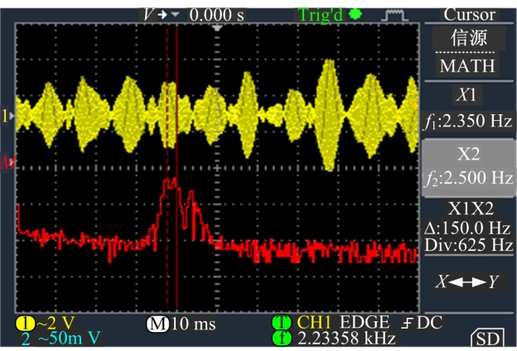The height and width of the screenshot is (351, 517).
Task: Select the X1 cursor softkey
Action: point(469,108)
